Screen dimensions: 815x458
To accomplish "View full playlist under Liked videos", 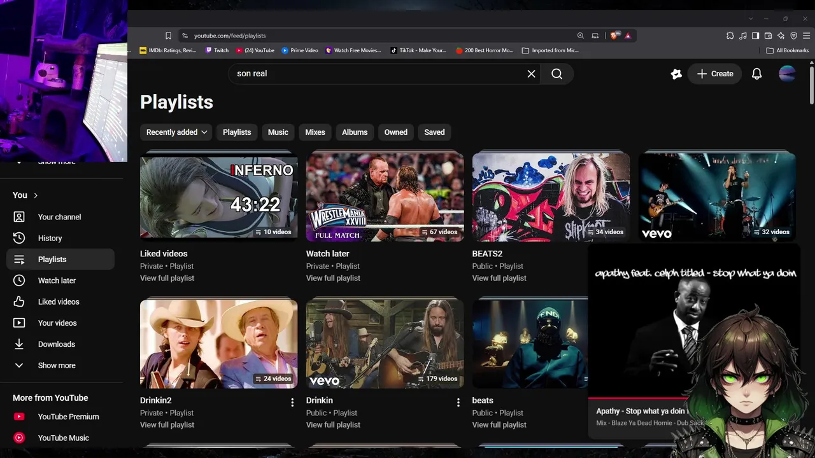I will pos(167,278).
